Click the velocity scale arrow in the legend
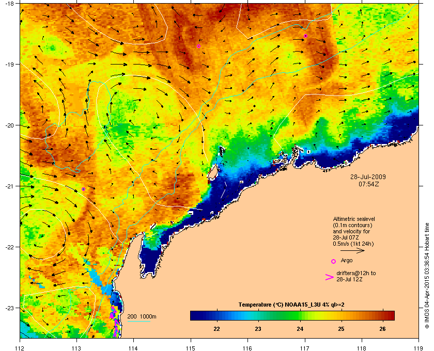This screenshot has height=351, width=434. [352, 251]
